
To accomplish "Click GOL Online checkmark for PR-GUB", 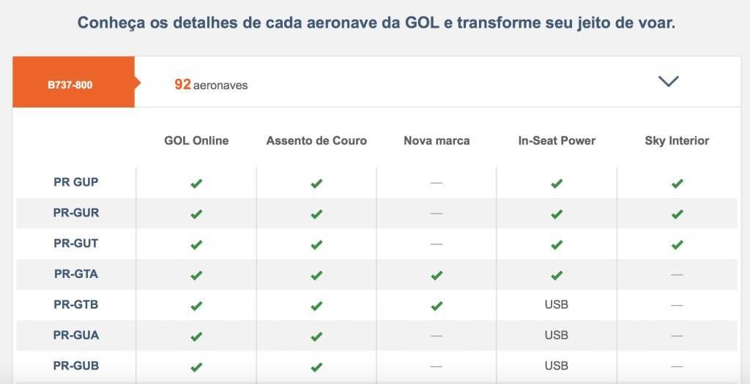I will click(196, 366).
